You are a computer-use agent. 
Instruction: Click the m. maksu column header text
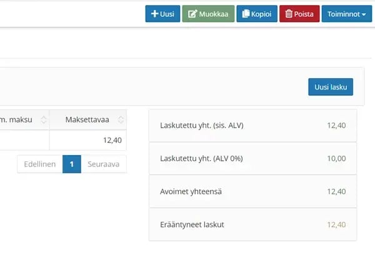click(16, 119)
